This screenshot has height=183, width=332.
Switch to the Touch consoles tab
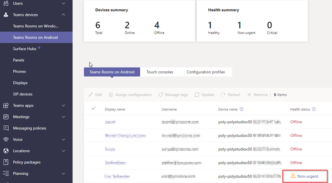click(x=160, y=72)
